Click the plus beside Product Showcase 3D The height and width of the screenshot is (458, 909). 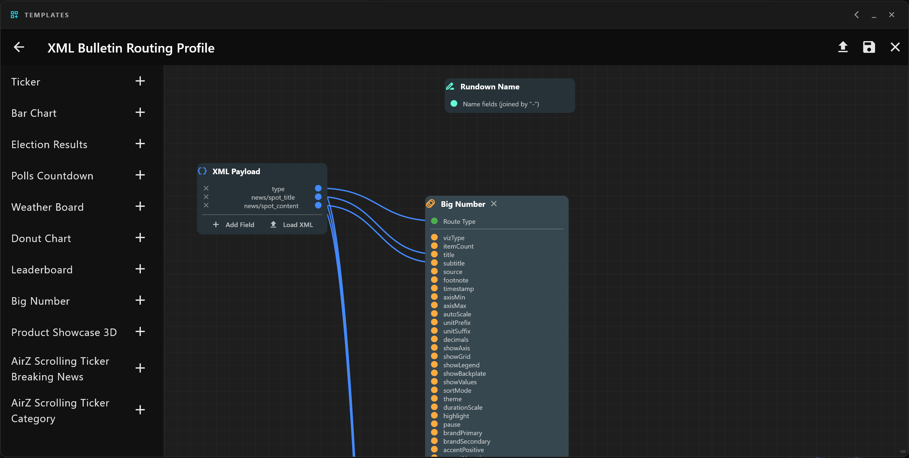pos(140,331)
